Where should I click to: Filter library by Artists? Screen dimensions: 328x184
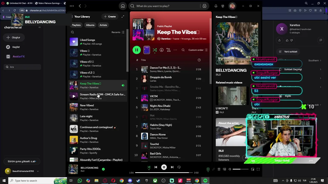(x=103, y=25)
